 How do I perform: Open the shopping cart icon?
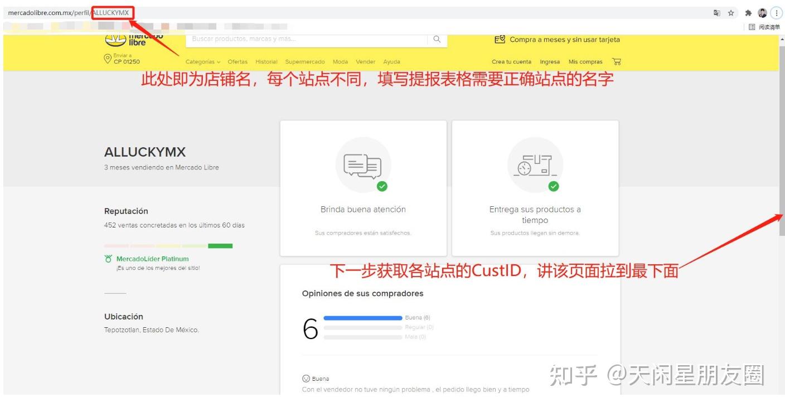[x=616, y=62]
